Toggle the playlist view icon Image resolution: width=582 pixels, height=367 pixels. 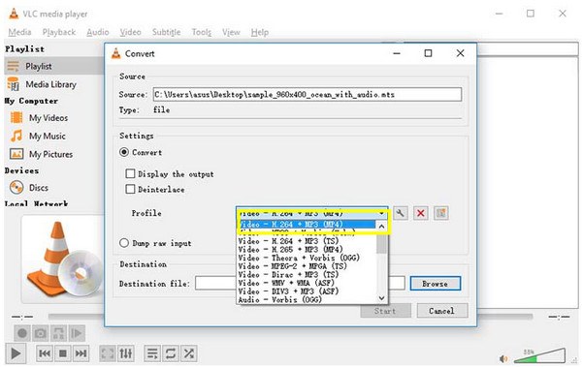point(152,353)
